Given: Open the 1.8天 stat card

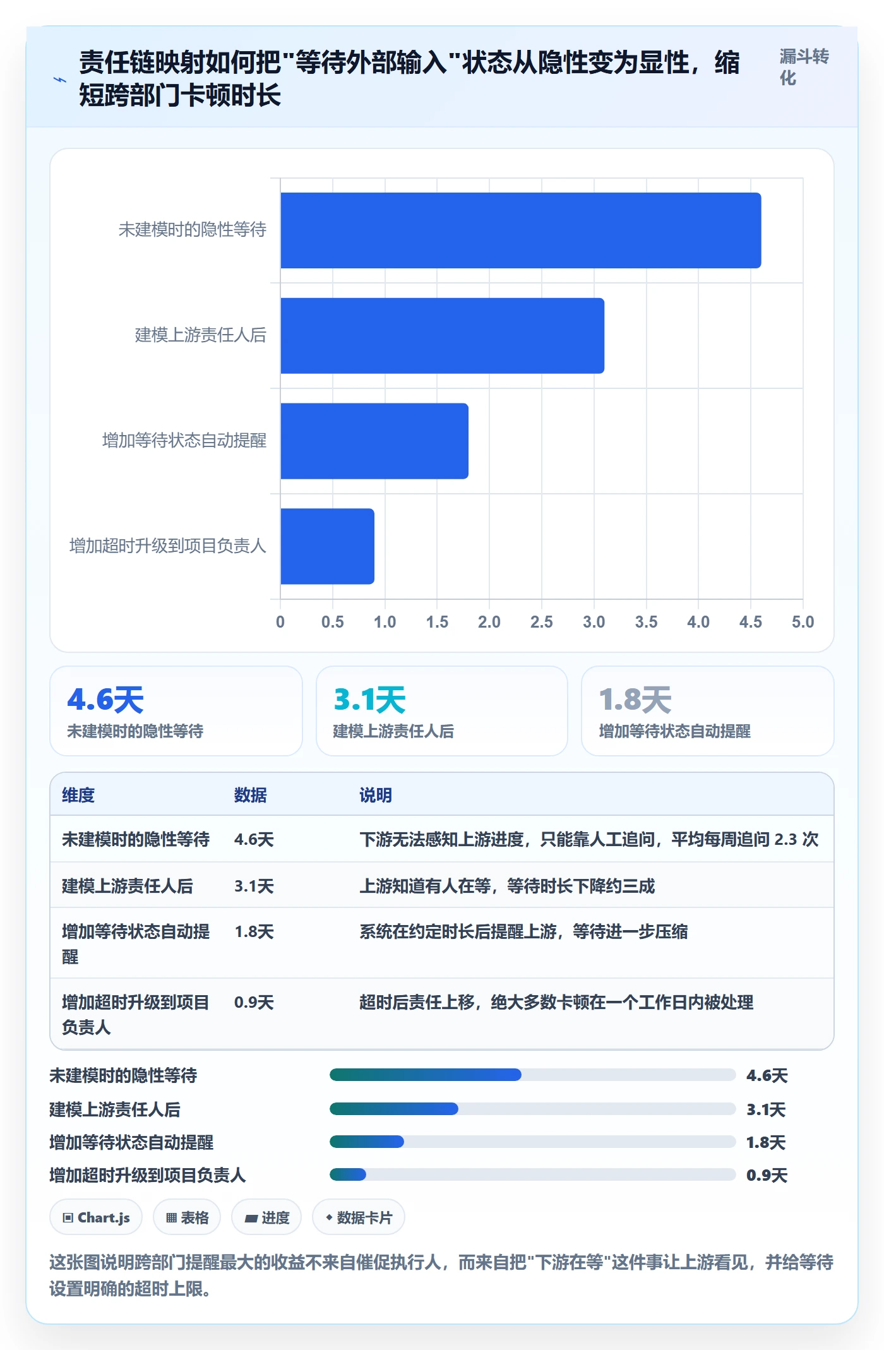Looking at the screenshot, I should click(x=708, y=711).
